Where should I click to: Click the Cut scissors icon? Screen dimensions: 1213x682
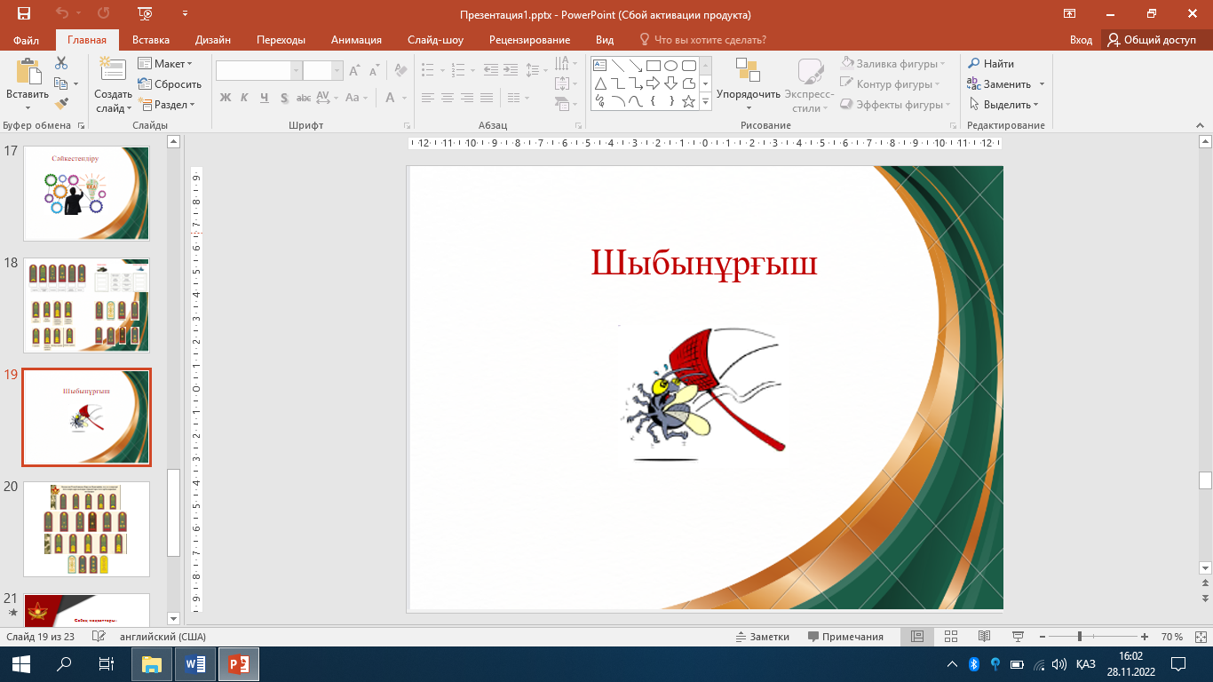click(61, 63)
